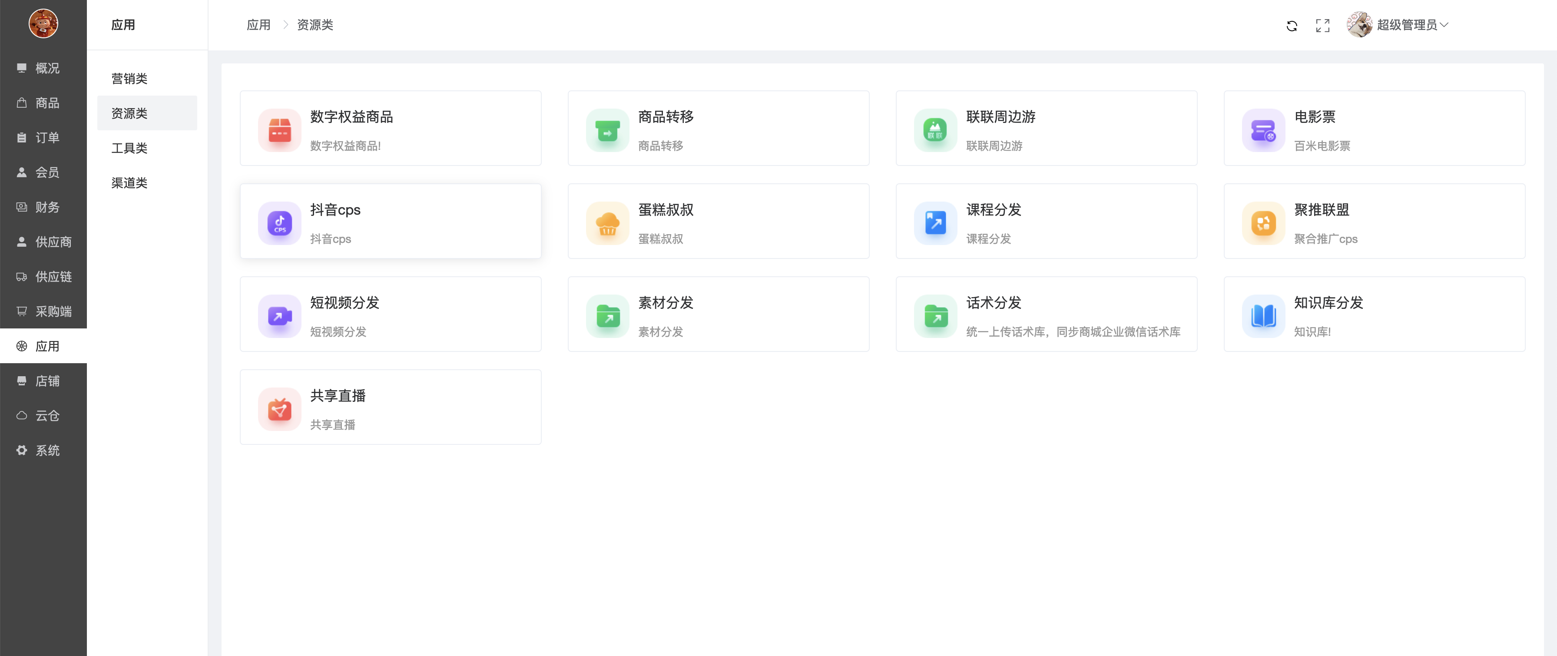Select 营销类 category in submenu
Viewport: 1557px width, 656px height.
129,79
